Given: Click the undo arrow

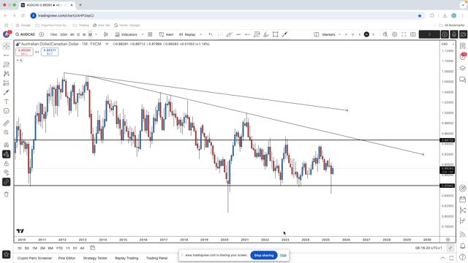Looking at the screenshot, I should (x=211, y=34).
